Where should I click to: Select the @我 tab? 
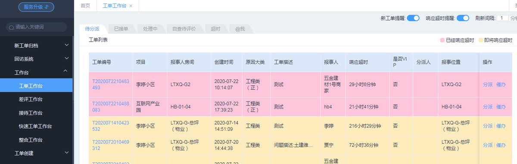(240, 29)
